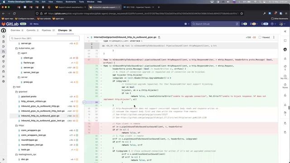Copy file path icon next to filename

(159, 37)
